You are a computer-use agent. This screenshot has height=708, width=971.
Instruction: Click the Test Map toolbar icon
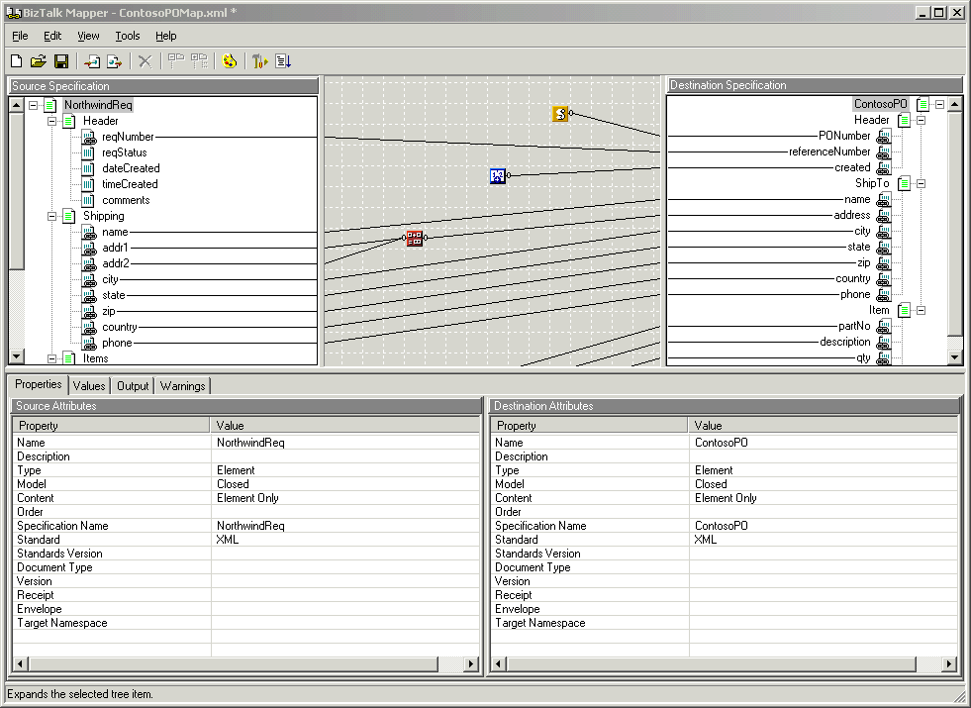283,60
